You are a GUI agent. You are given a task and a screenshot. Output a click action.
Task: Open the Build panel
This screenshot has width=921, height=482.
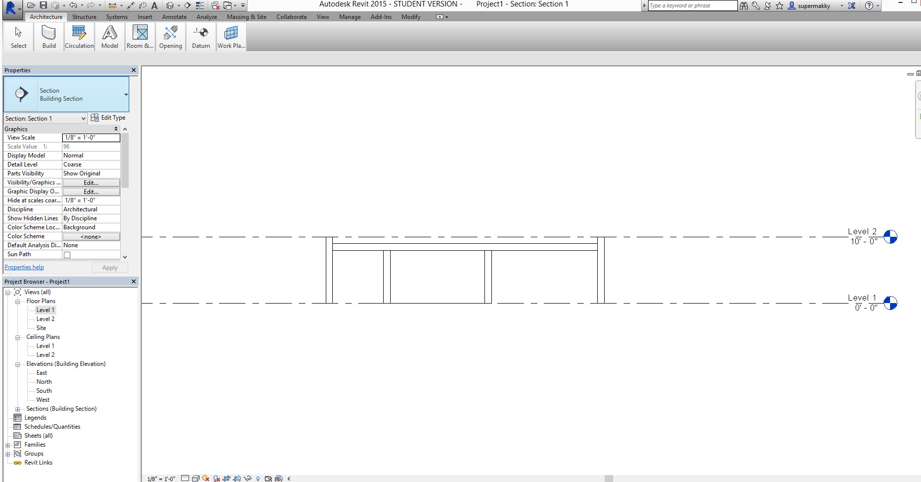point(49,37)
